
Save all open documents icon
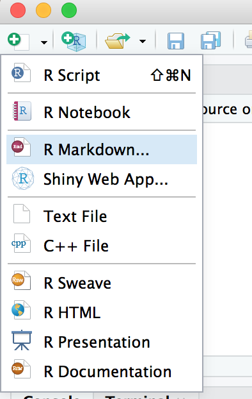click(x=210, y=40)
